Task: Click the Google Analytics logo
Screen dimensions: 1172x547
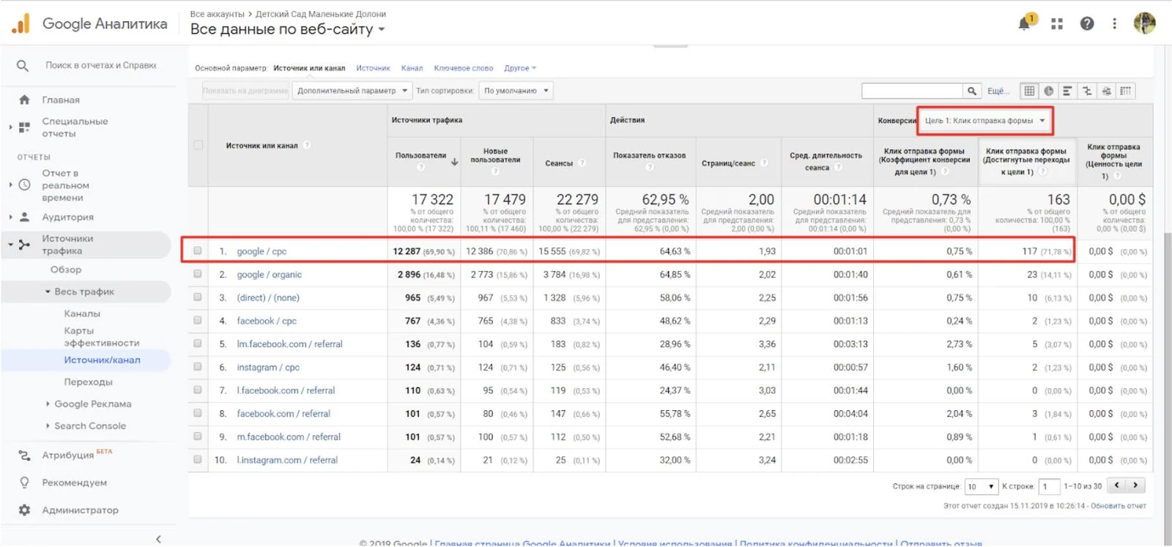Action: point(21,23)
